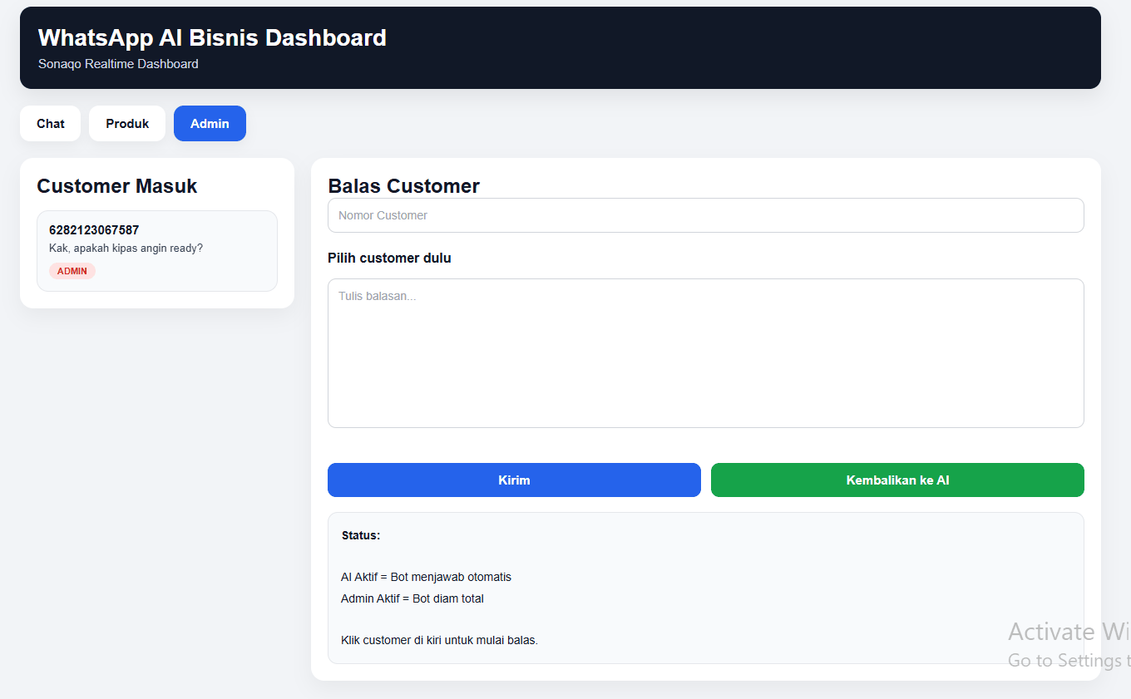Open customer 6282123067587 conversation card

[x=157, y=251]
